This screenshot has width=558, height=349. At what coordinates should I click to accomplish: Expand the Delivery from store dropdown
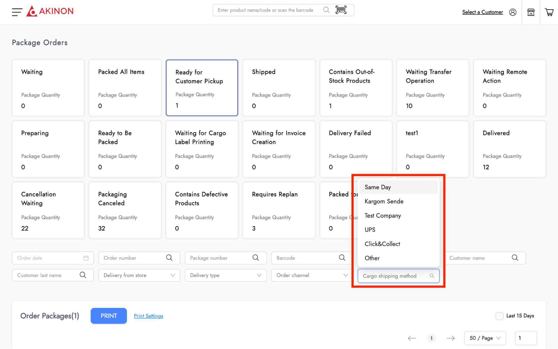click(139, 275)
